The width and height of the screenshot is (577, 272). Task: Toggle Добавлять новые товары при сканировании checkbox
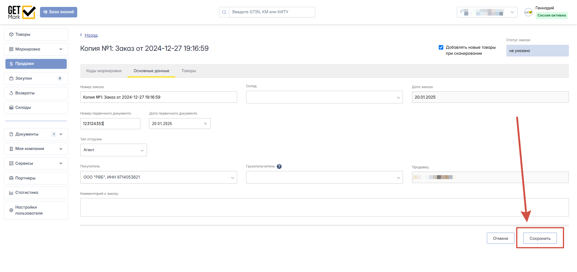tap(441, 47)
